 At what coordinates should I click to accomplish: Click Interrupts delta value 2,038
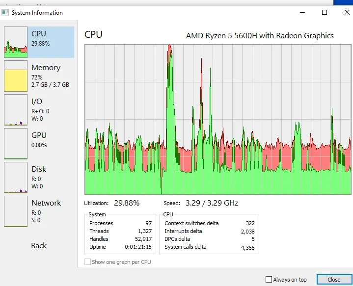(x=248, y=232)
